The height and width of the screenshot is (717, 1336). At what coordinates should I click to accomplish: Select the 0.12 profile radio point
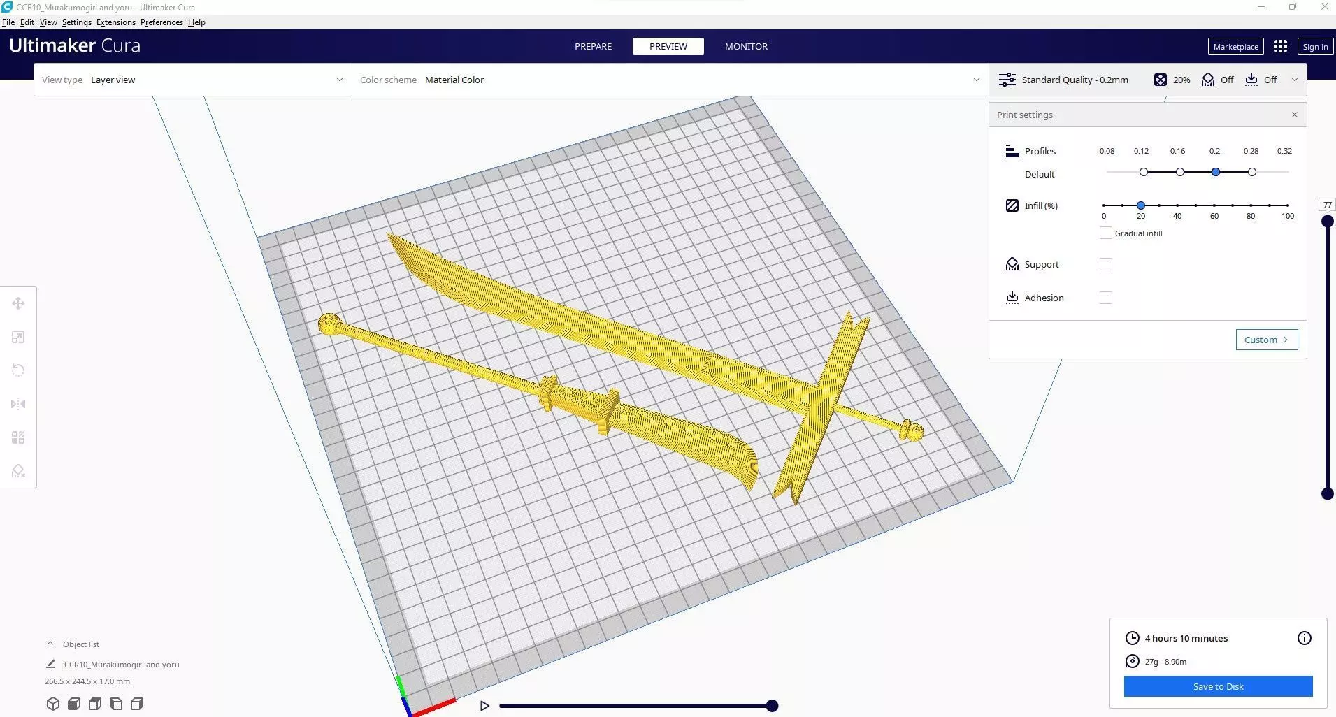point(1144,172)
